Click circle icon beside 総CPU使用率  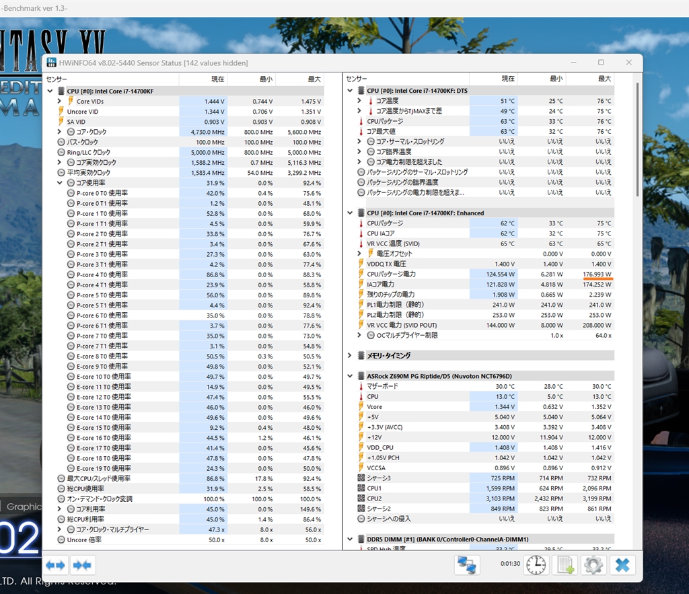pos(61,488)
